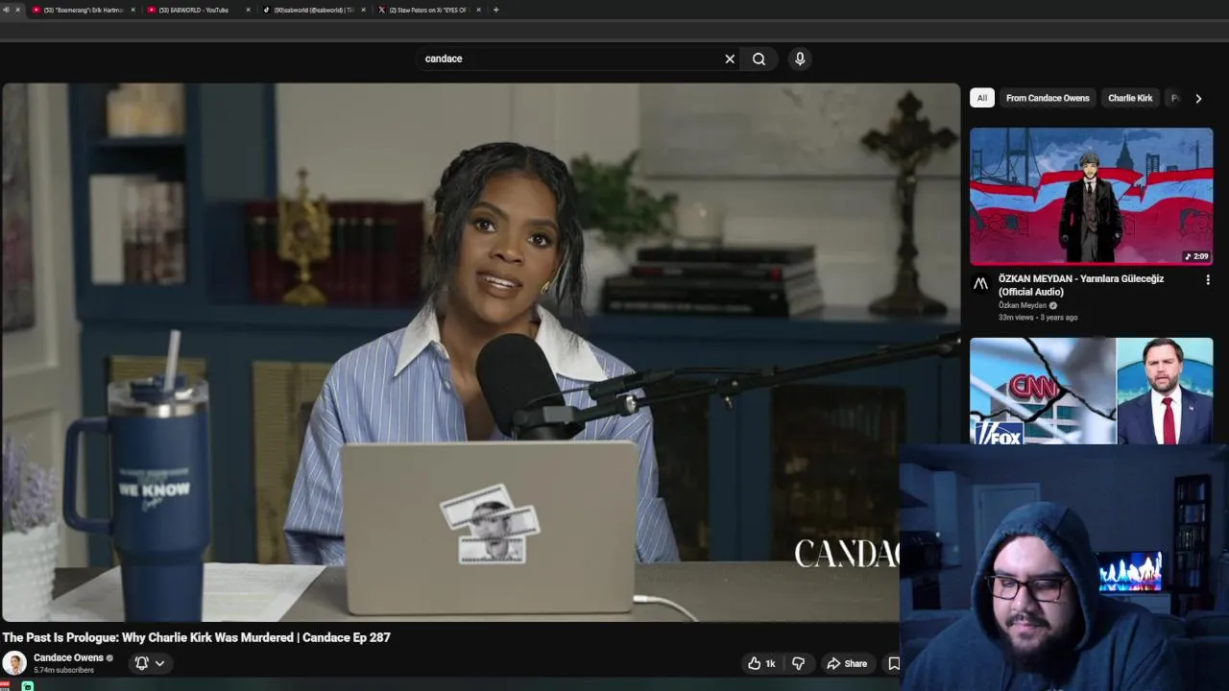Share the Candace video

847,663
